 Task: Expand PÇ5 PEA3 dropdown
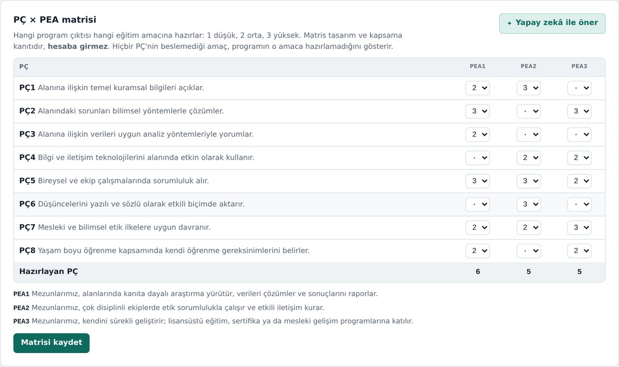tap(579, 181)
